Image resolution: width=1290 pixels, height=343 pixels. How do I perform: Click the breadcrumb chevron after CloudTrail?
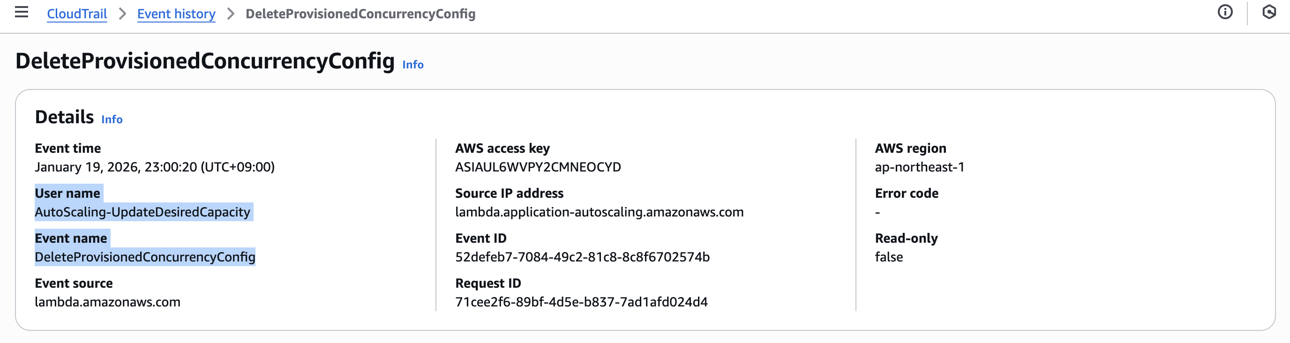122,14
